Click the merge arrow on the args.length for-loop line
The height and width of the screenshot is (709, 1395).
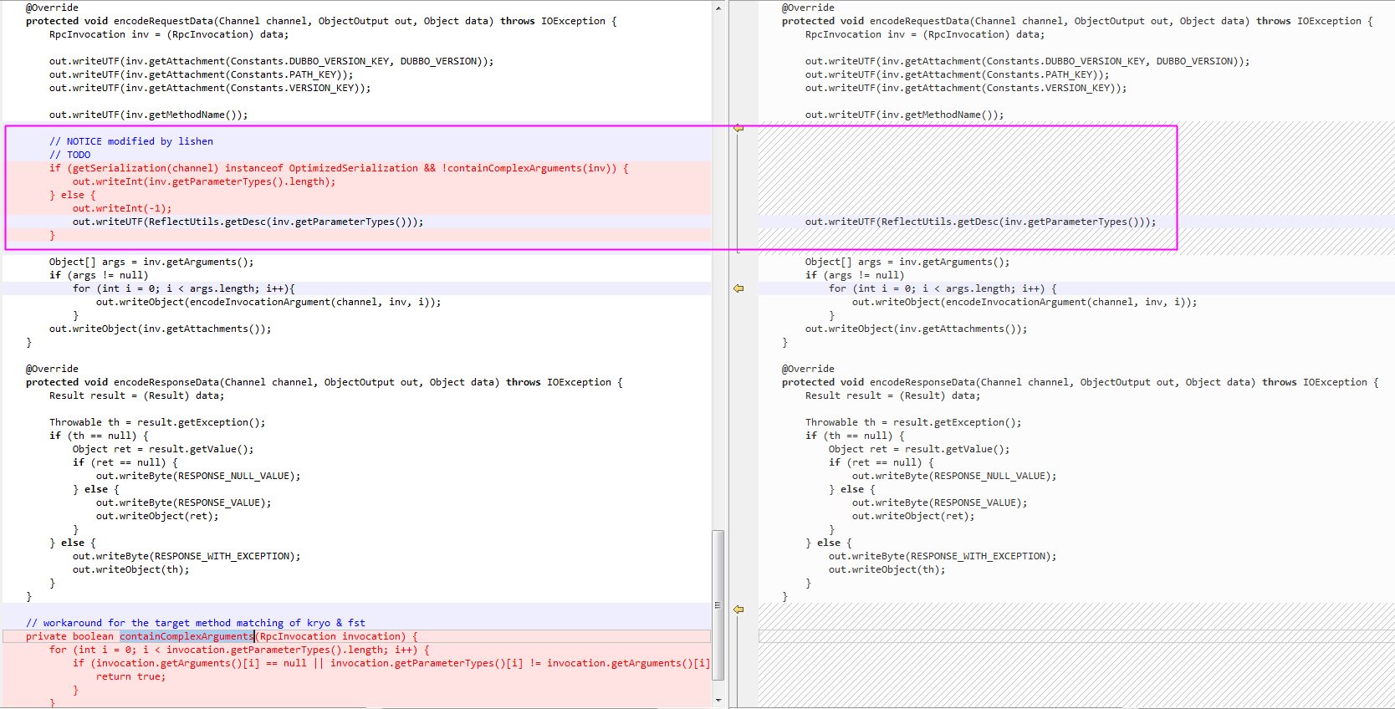pyautogui.click(x=738, y=288)
